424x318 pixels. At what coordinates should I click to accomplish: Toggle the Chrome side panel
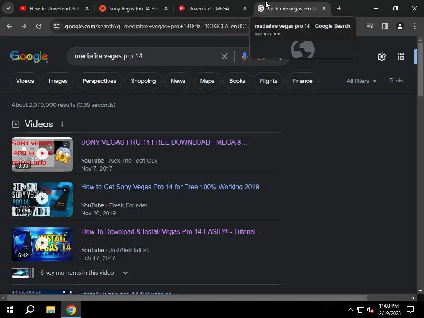coord(385,26)
